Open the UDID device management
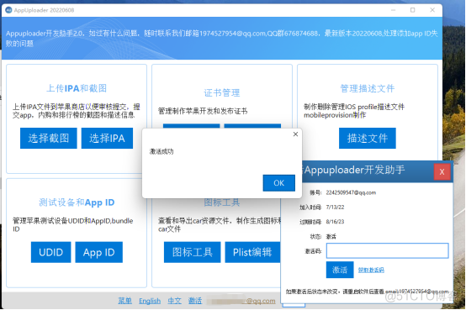 [50, 252]
